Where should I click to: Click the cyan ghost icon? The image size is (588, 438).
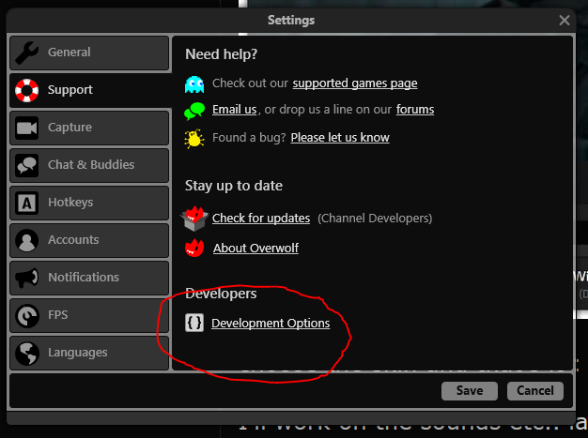click(194, 84)
